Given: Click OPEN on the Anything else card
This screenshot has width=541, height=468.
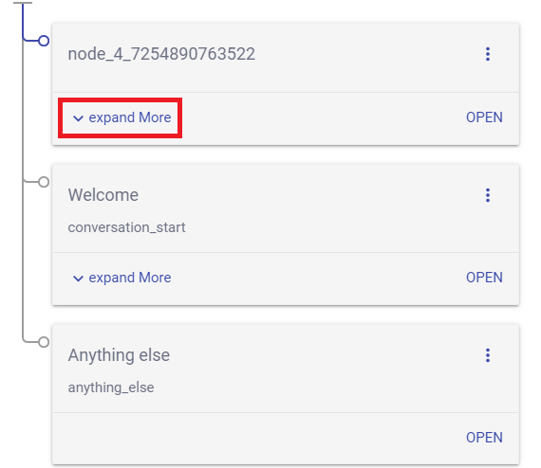Looking at the screenshot, I should click(484, 438).
